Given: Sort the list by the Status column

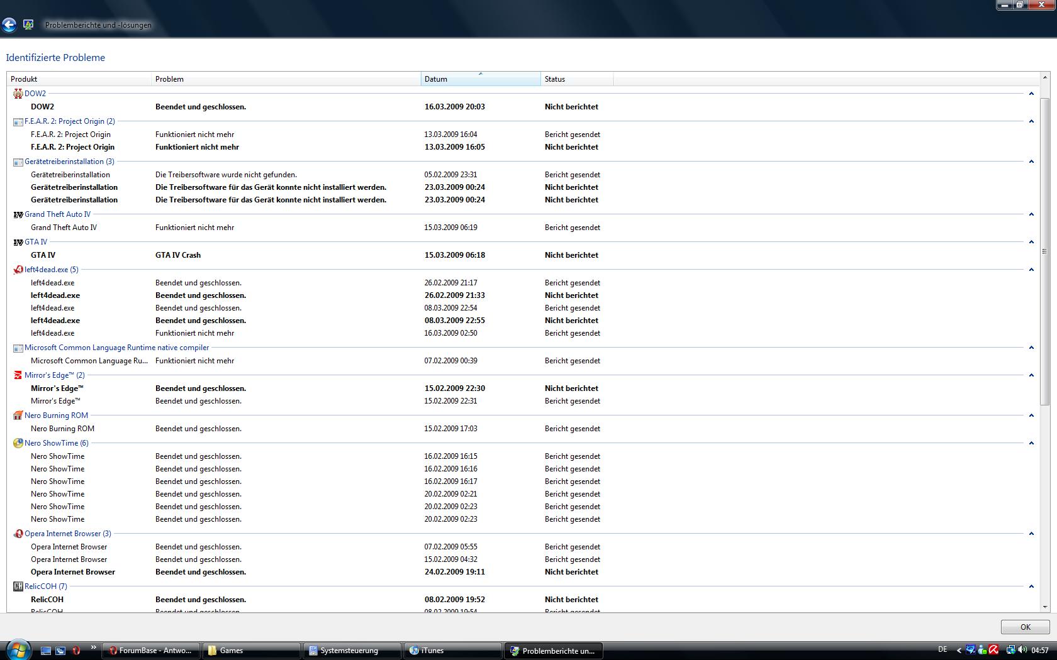Looking at the screenshot, I should click(x=577, y=79).
